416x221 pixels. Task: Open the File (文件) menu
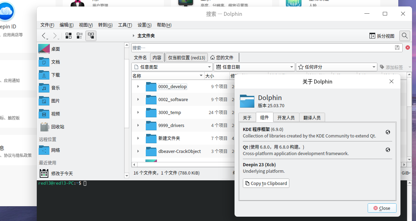click(47, 25)
